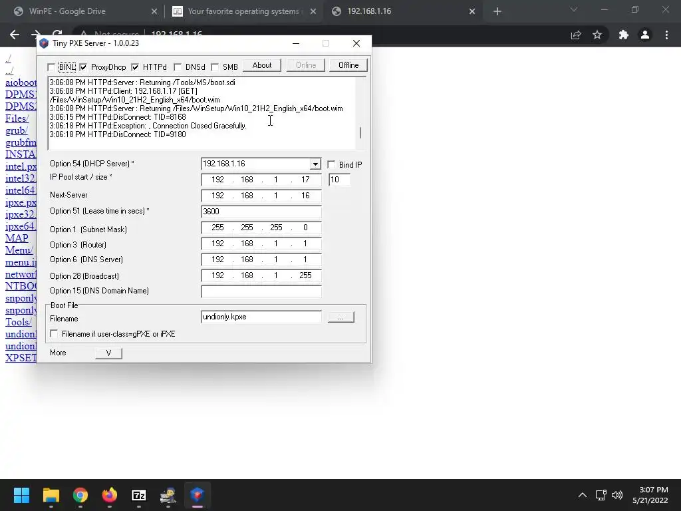Open the Option 54 DHCP Server dropdown
Screen dimensions: 681x511
(x=315, y=164)
